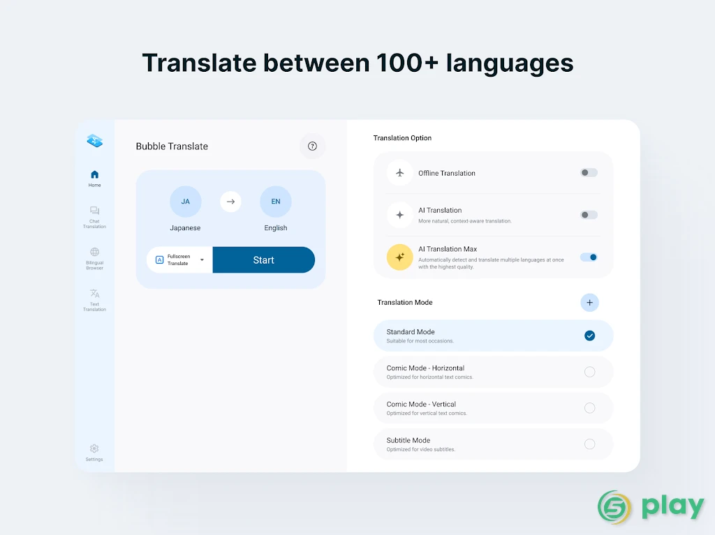Disable the AI Translation Max toggle
Image resolution: width=715 pixels, height=535 pixels.
(x=589, y=257)
